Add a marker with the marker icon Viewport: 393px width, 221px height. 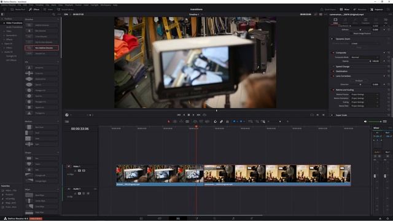(x=241, y=122)
